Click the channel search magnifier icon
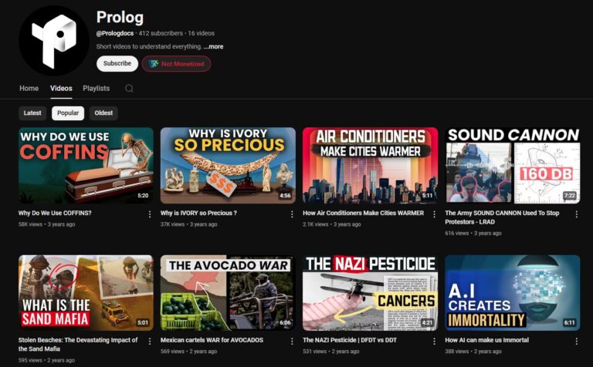This screenshot has width=593, height=367. point(129,89)
